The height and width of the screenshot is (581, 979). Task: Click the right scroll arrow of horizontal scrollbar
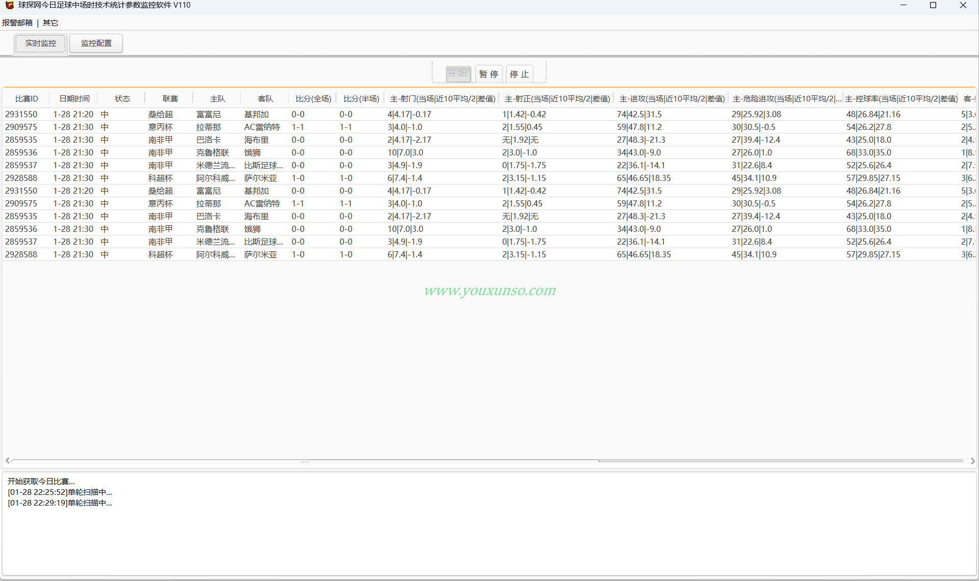click(972, 461)
